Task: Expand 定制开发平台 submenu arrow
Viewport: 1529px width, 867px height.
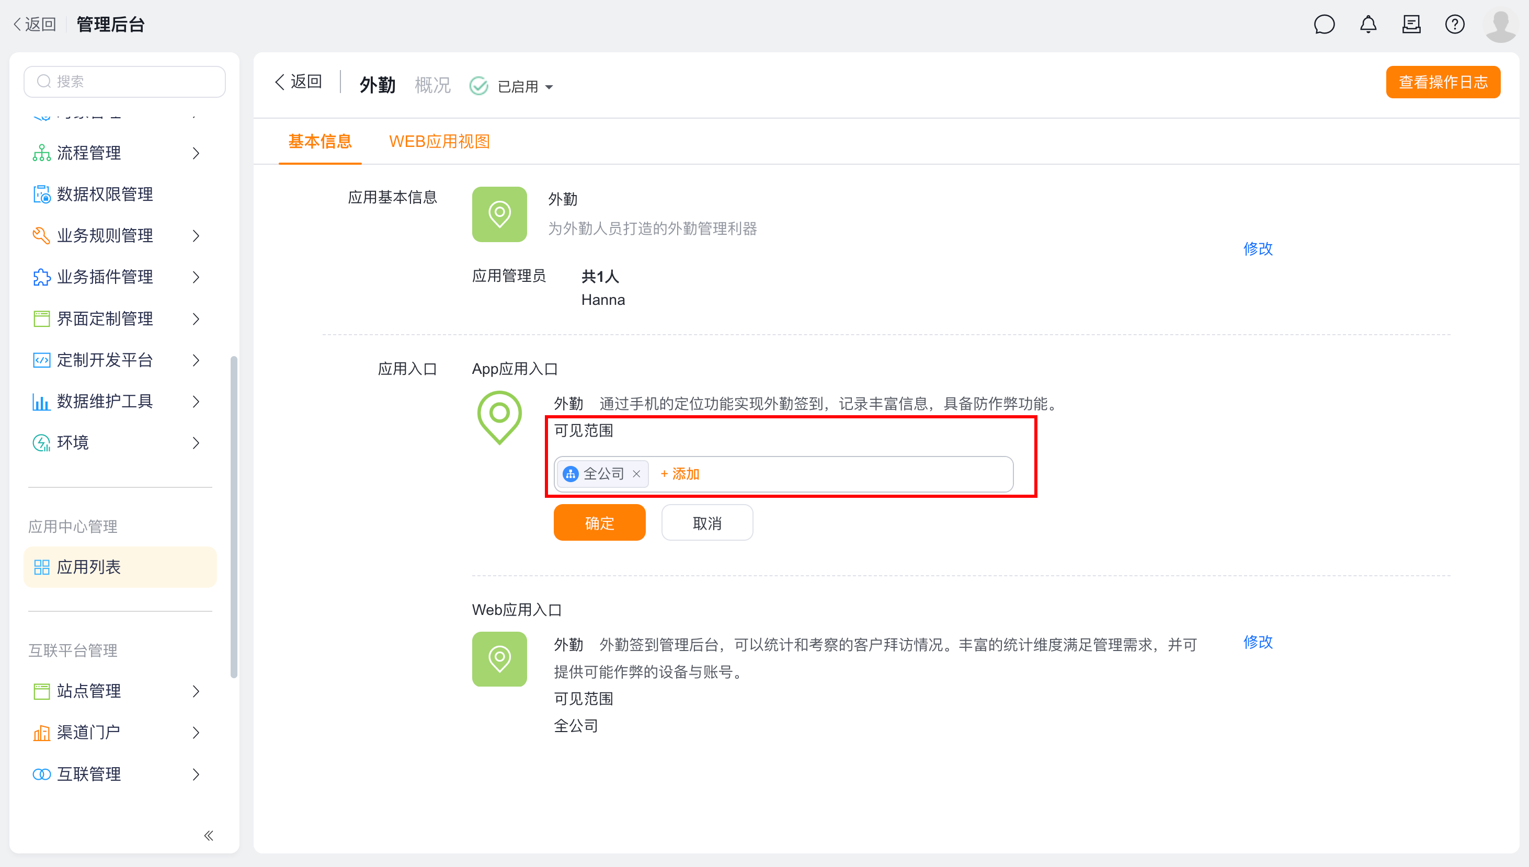Action: [197, 360]
